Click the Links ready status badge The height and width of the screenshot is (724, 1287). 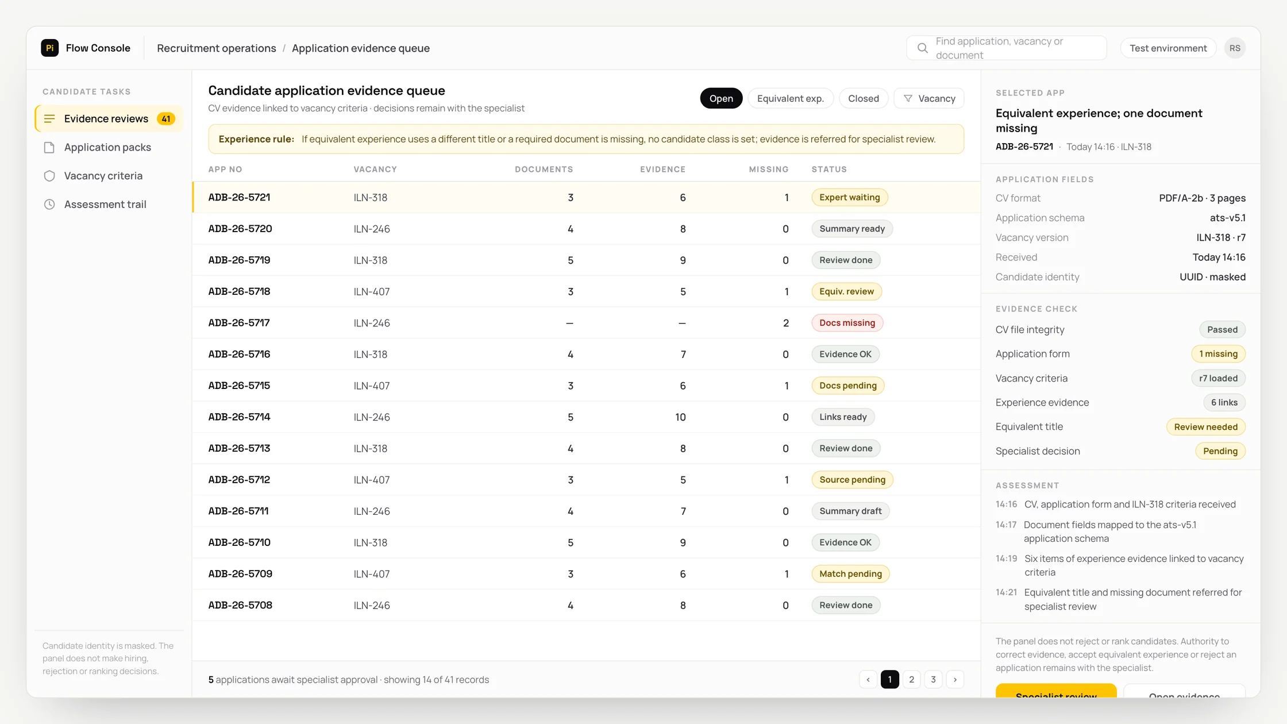(x=843, y=417)
